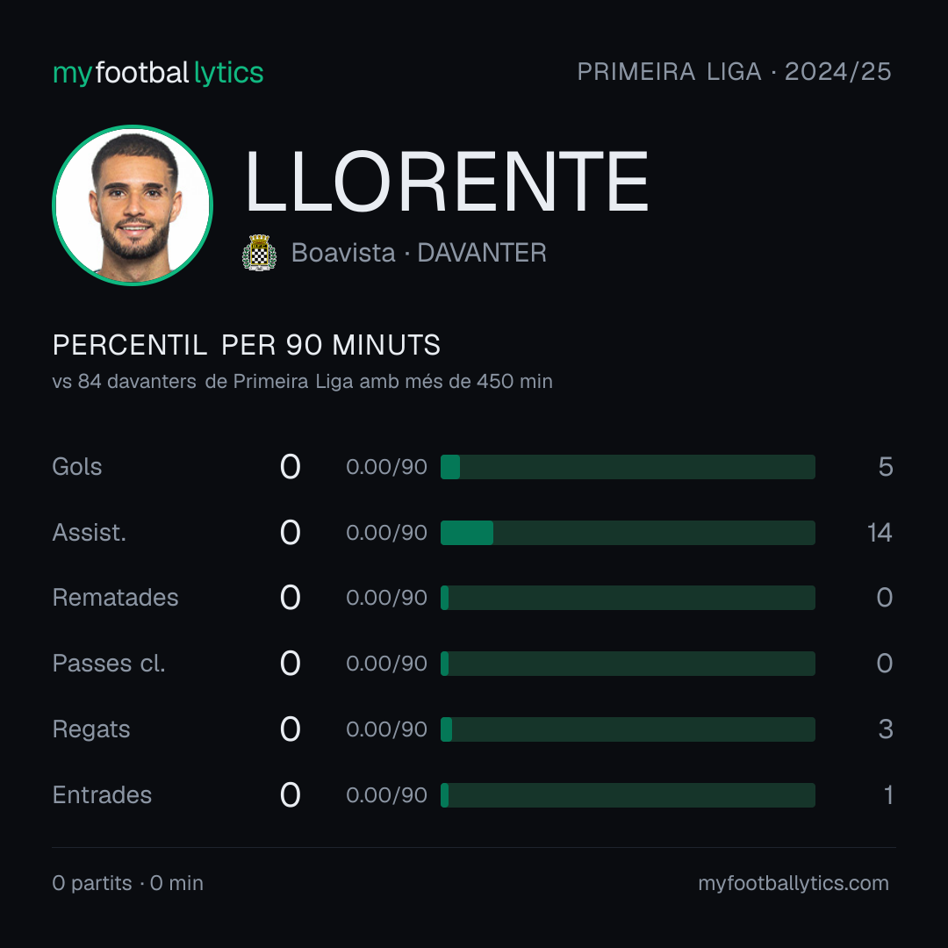This screenshot has height=948, width=948.
Task: Click the Entrades percentile bar
Action: click(x=628, y=795)
